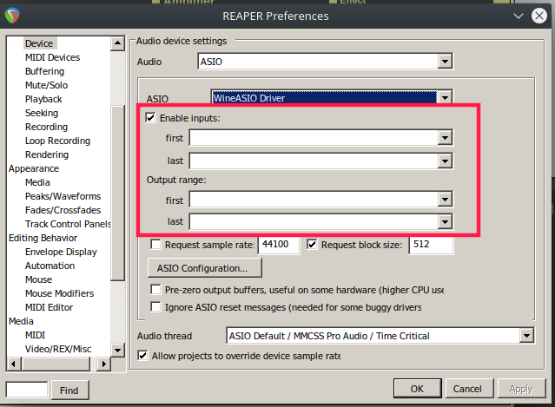Confirm settings with the OK button
This screenshot has width=555, height=407.
click(x=417, y=389)
